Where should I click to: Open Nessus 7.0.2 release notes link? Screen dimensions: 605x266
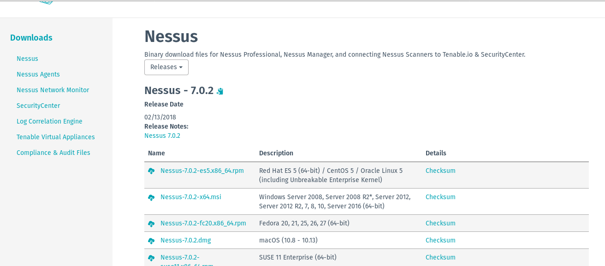162,136
